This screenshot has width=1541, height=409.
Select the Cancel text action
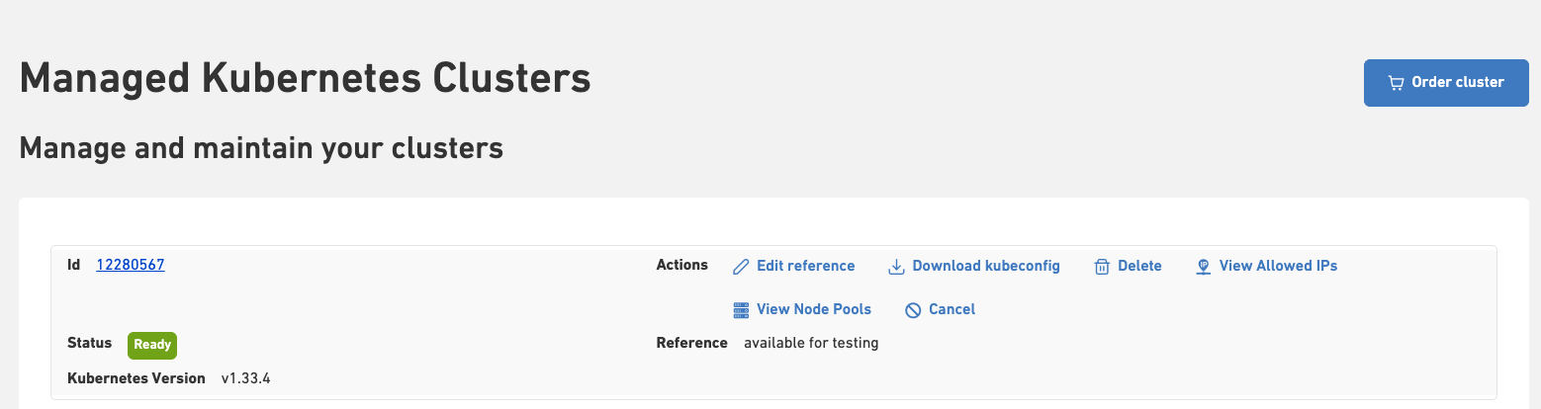[952, 309]
